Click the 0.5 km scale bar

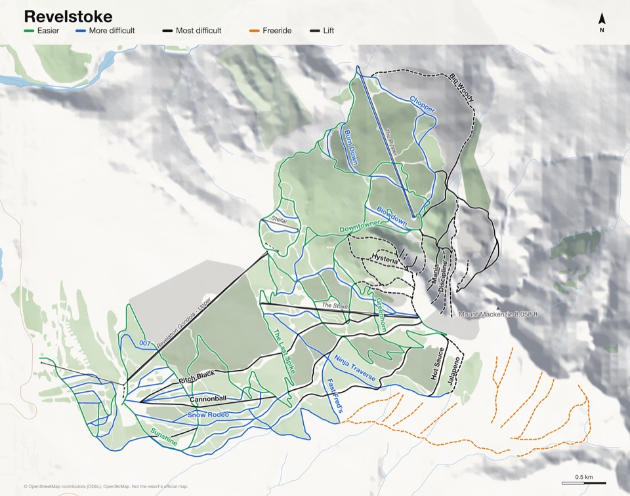pos(584,483)
